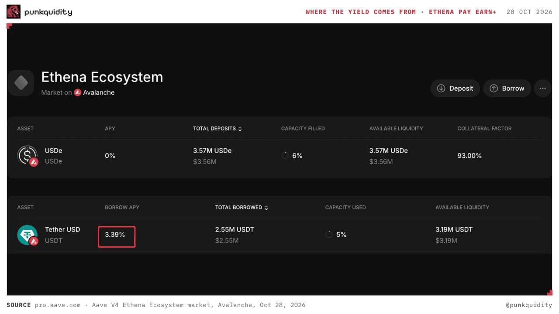Click the Collateral Factor column header

(x=484, y=129)
